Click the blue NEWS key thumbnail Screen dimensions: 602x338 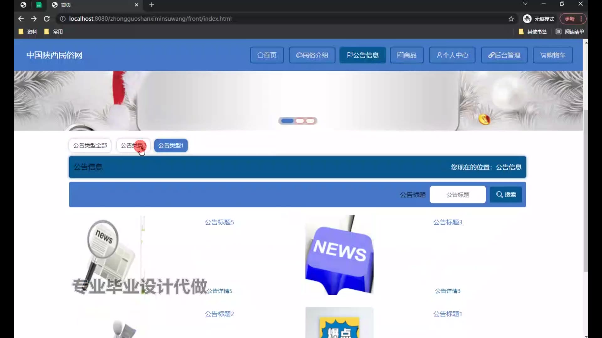(x=339, y=255)
